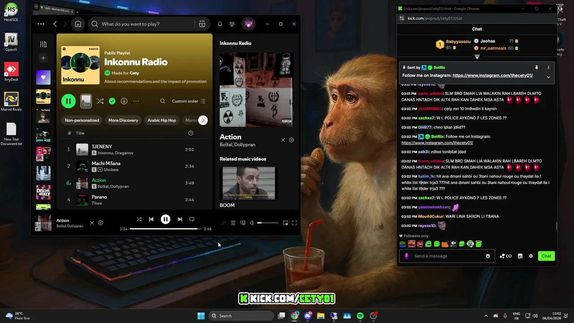Download the Inkonnu Radio playlist
This screenshot has height=323, width=574.
[x=124, y=101]
